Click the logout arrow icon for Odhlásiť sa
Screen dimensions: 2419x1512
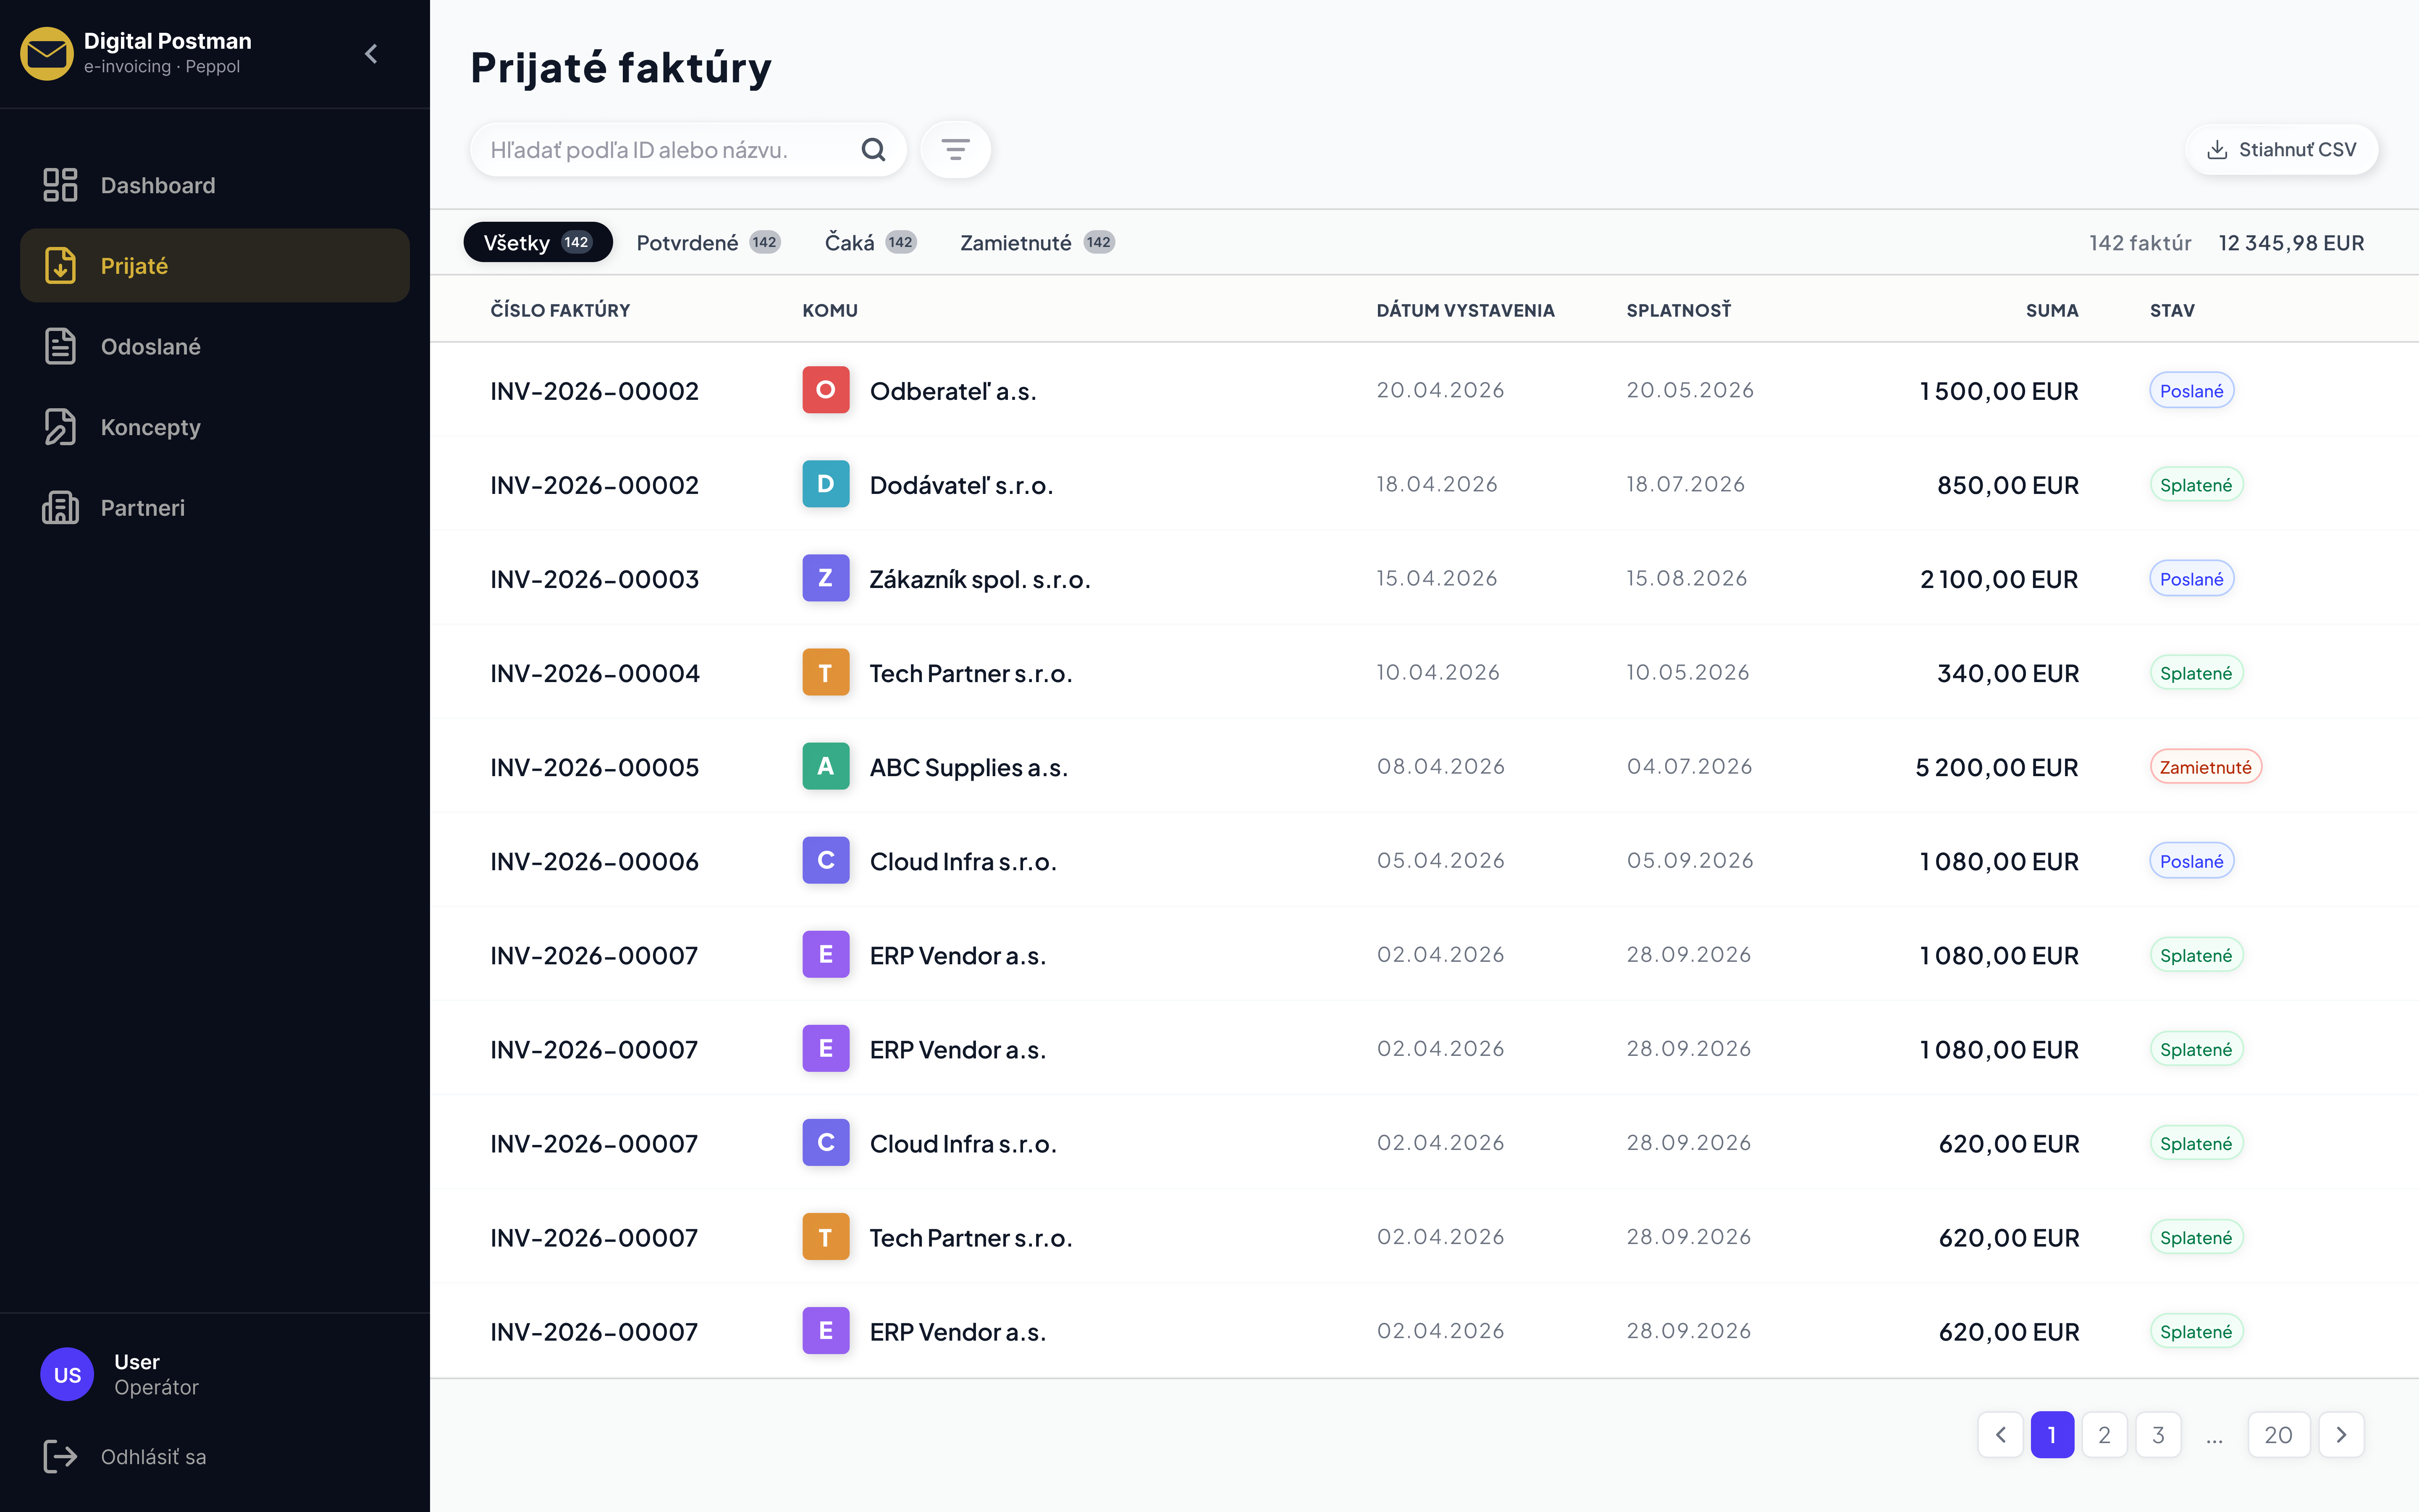pos(60,1457)
